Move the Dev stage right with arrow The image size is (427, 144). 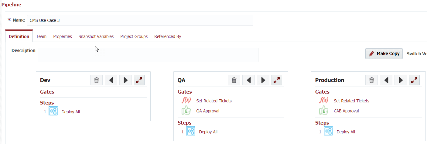(x=125, y=80)
